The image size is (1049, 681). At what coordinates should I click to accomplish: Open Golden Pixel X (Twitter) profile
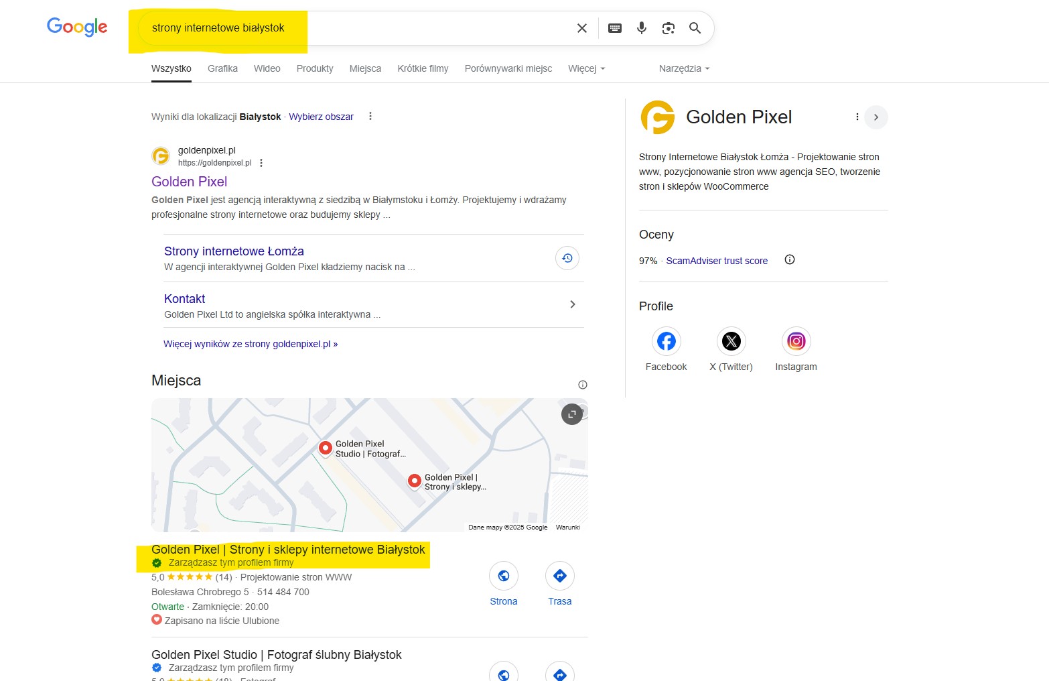(x=731, y=341)
